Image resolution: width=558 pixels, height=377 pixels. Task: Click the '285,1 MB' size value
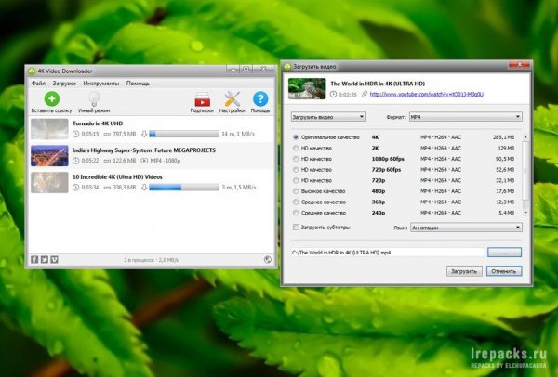pos(503,137)
